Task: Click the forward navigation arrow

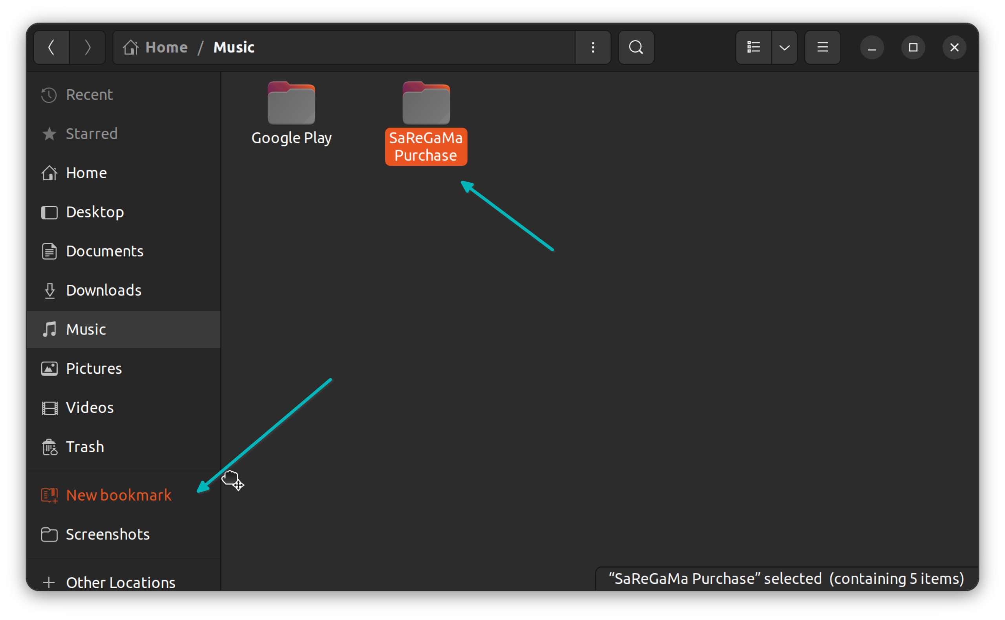Action: click(88, 47)
